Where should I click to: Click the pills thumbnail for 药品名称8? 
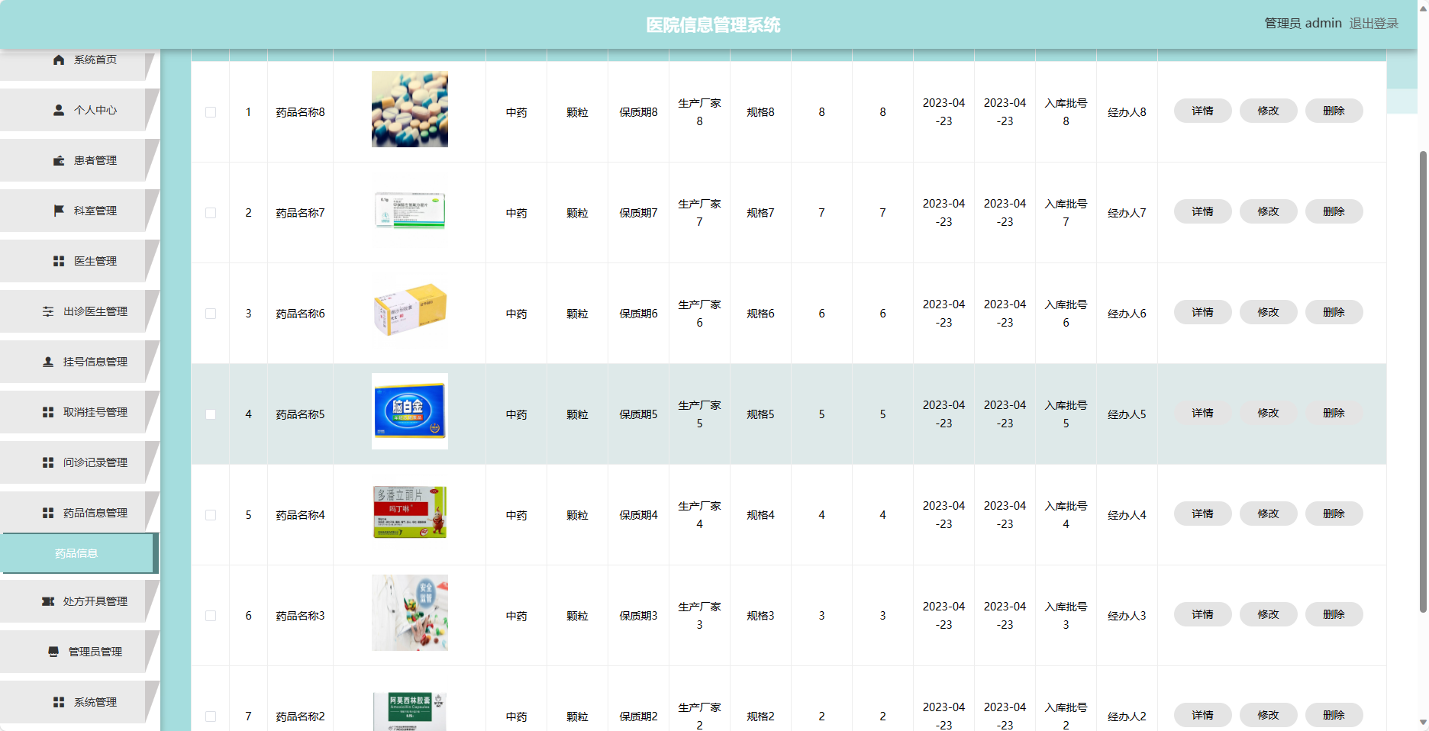tap(410, 109)
